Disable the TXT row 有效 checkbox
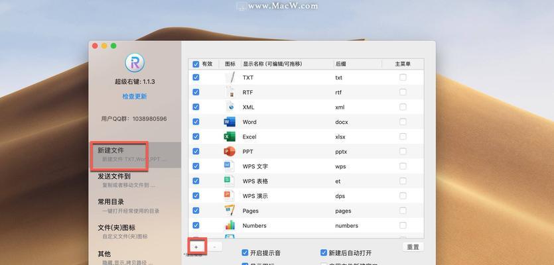The image size is (554, 265). (196, 78)
